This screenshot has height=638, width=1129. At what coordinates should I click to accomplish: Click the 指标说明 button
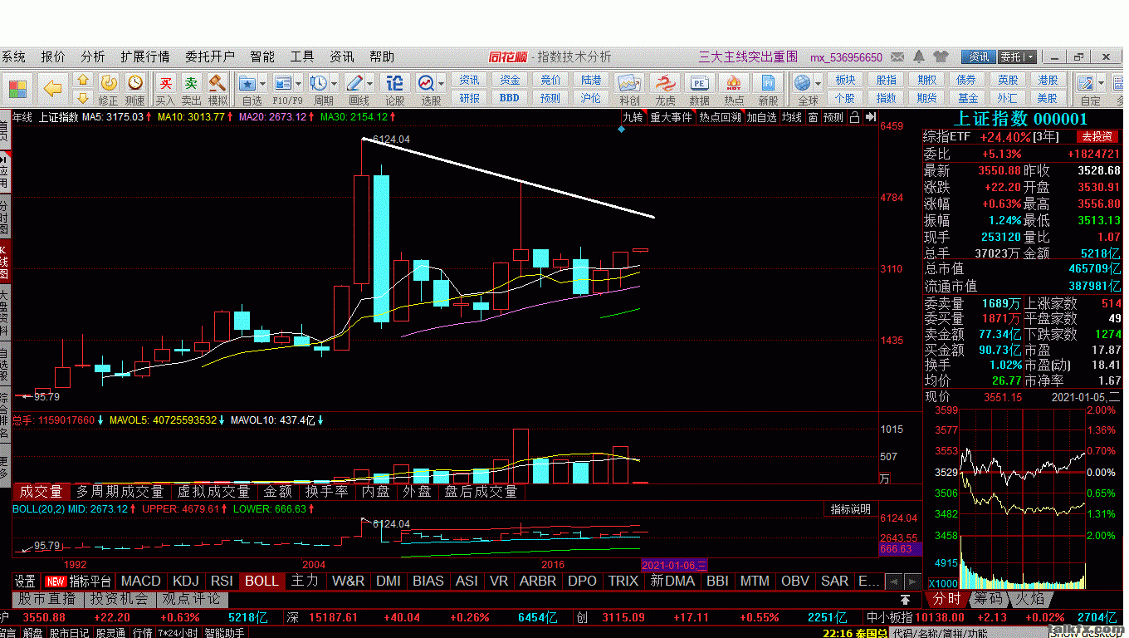coord(851,509)
